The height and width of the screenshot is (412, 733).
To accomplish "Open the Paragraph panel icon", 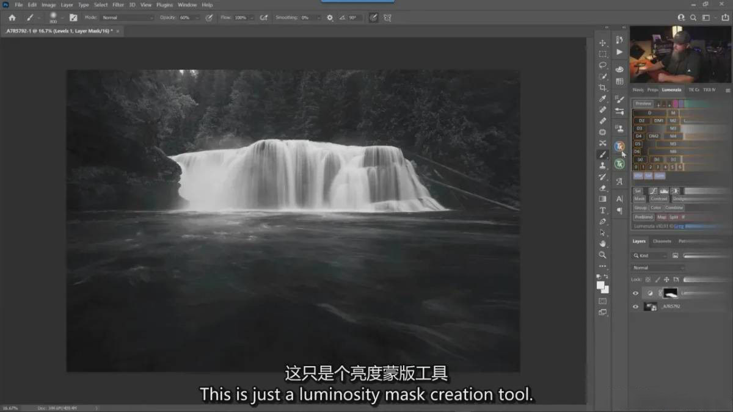I will [x=619, y=211].
